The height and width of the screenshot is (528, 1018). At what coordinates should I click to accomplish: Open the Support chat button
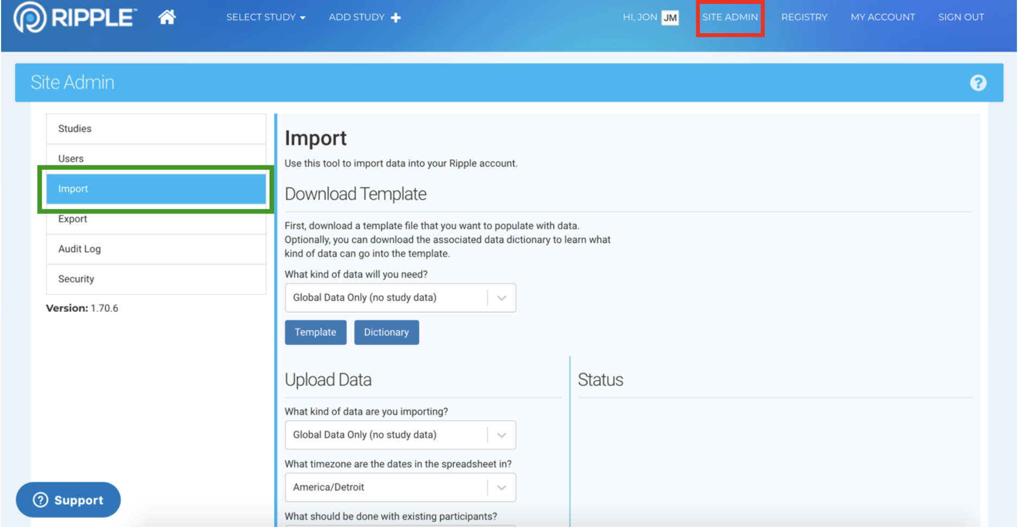[x=68, y=500]
